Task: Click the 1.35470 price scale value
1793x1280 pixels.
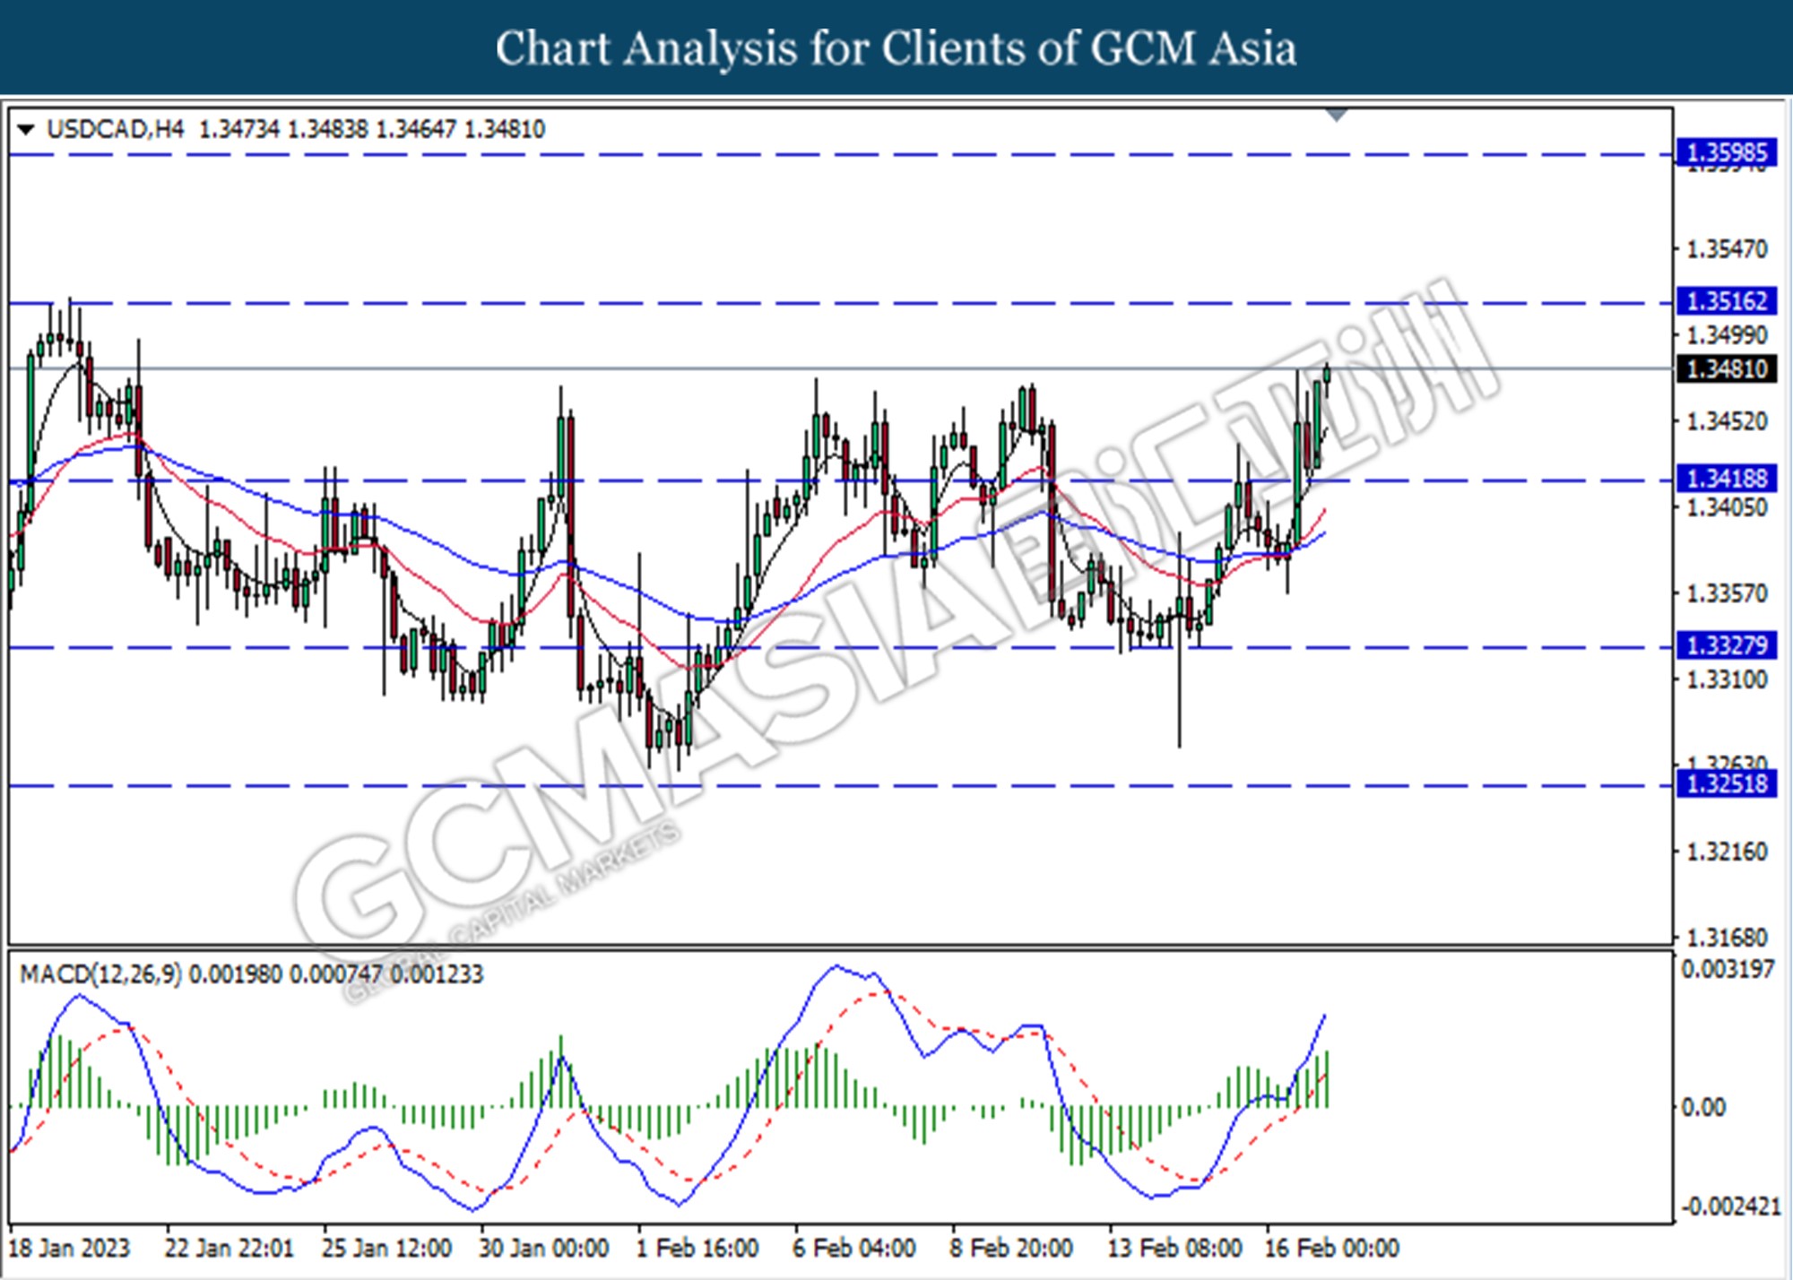Action: [x=1727, y=249]
